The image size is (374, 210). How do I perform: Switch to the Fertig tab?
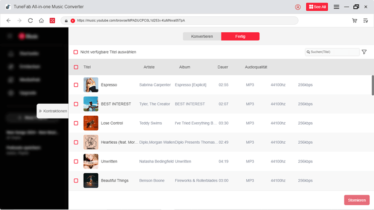[240, 36]
